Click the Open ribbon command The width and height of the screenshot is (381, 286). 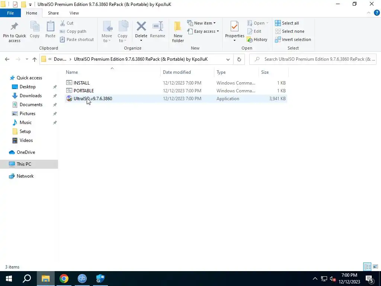coord(258,23)
